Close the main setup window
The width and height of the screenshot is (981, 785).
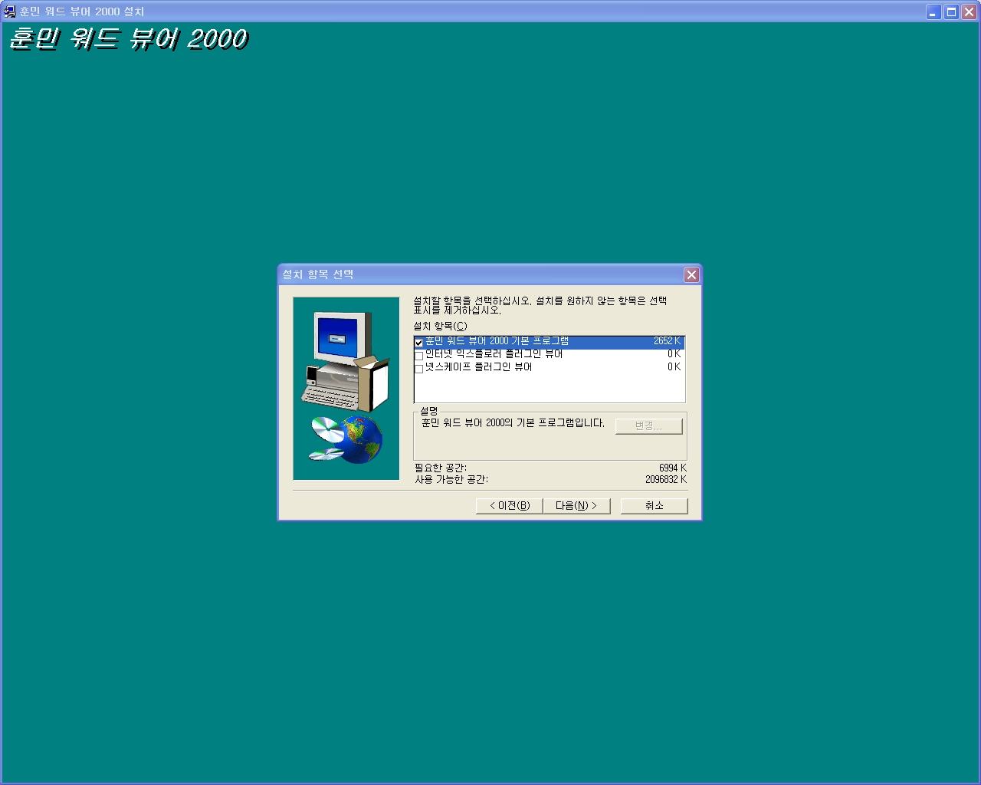point(969,11)
